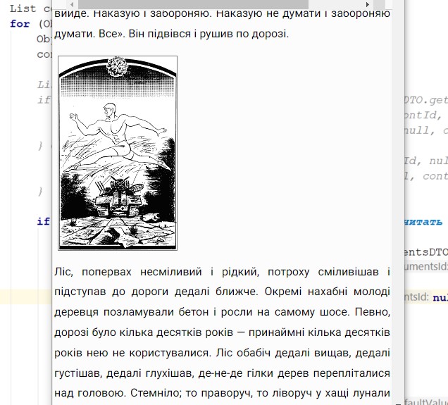Image resolution: width=448 pixels, height=405 pixels.
Task: Click the italic "DTO.get" code text
Action: pyautogui.click(x=425, y=99)
